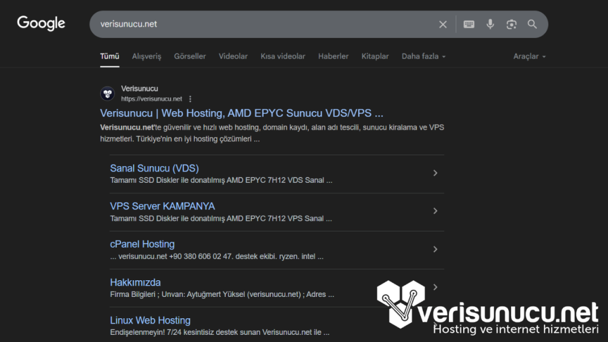Open the Hakkımızda sitelink
This screenshot has height=342, width=608.
pos(135,282)
